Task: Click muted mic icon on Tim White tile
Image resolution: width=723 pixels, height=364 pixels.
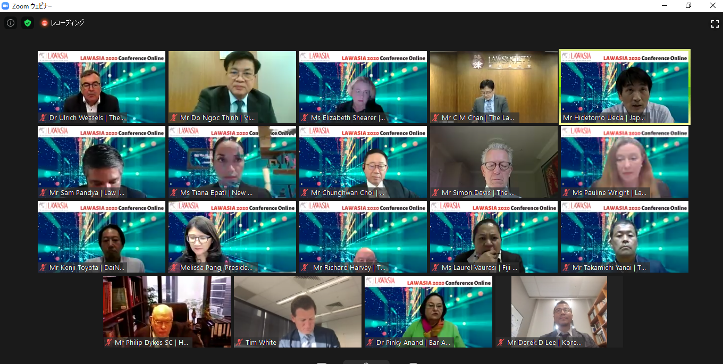Action: coord(240,343)
